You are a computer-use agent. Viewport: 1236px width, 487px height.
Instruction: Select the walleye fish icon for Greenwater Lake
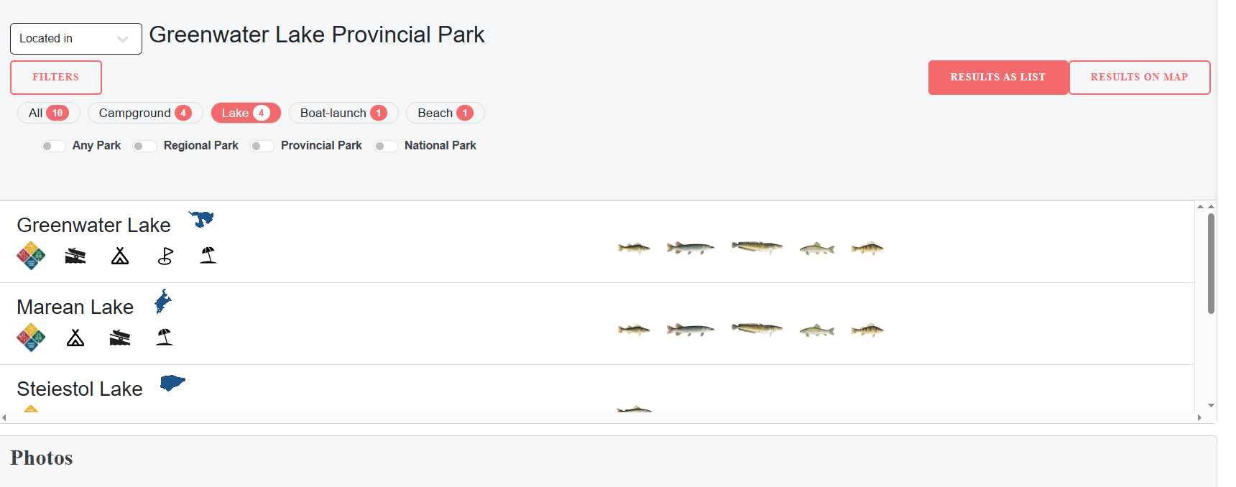(x=633, y=247)
